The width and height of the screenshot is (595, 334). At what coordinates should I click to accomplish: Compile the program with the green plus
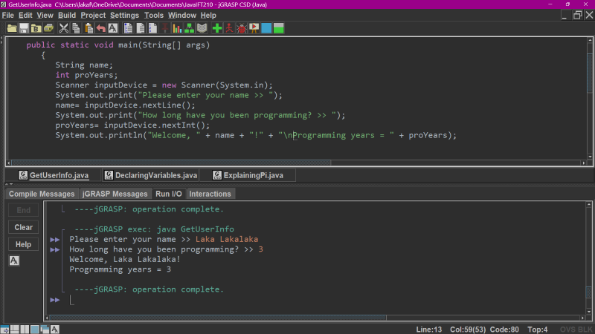tap(217, 28)
